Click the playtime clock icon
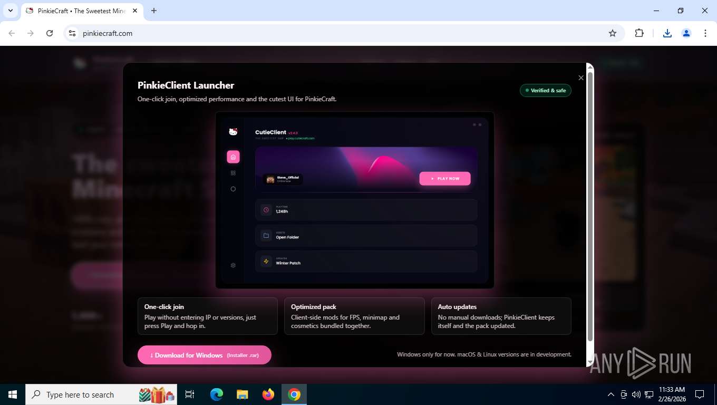This screenshot has width=717, height=405. pos(266,210)
